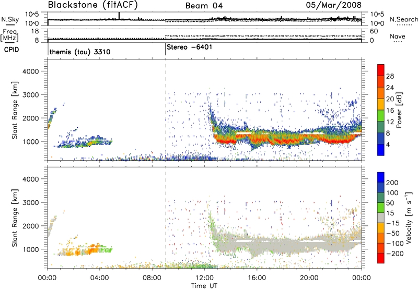Screen dimensions: 418x289
Task: Click the 'Time UT' axis label
Action: coord(204,286)
